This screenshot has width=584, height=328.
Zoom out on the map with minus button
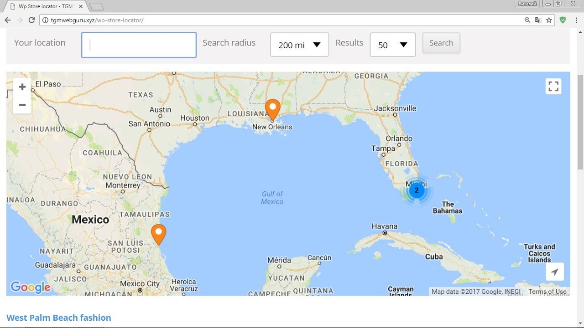[x=22, y=105]
